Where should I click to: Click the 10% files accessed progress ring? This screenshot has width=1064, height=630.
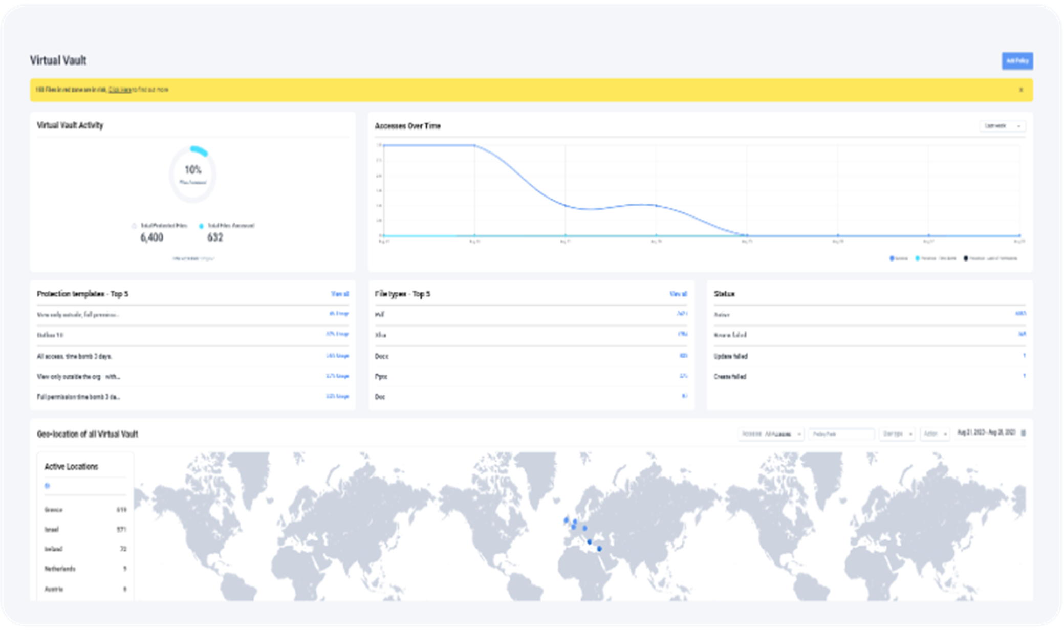[x=193, y=174]
